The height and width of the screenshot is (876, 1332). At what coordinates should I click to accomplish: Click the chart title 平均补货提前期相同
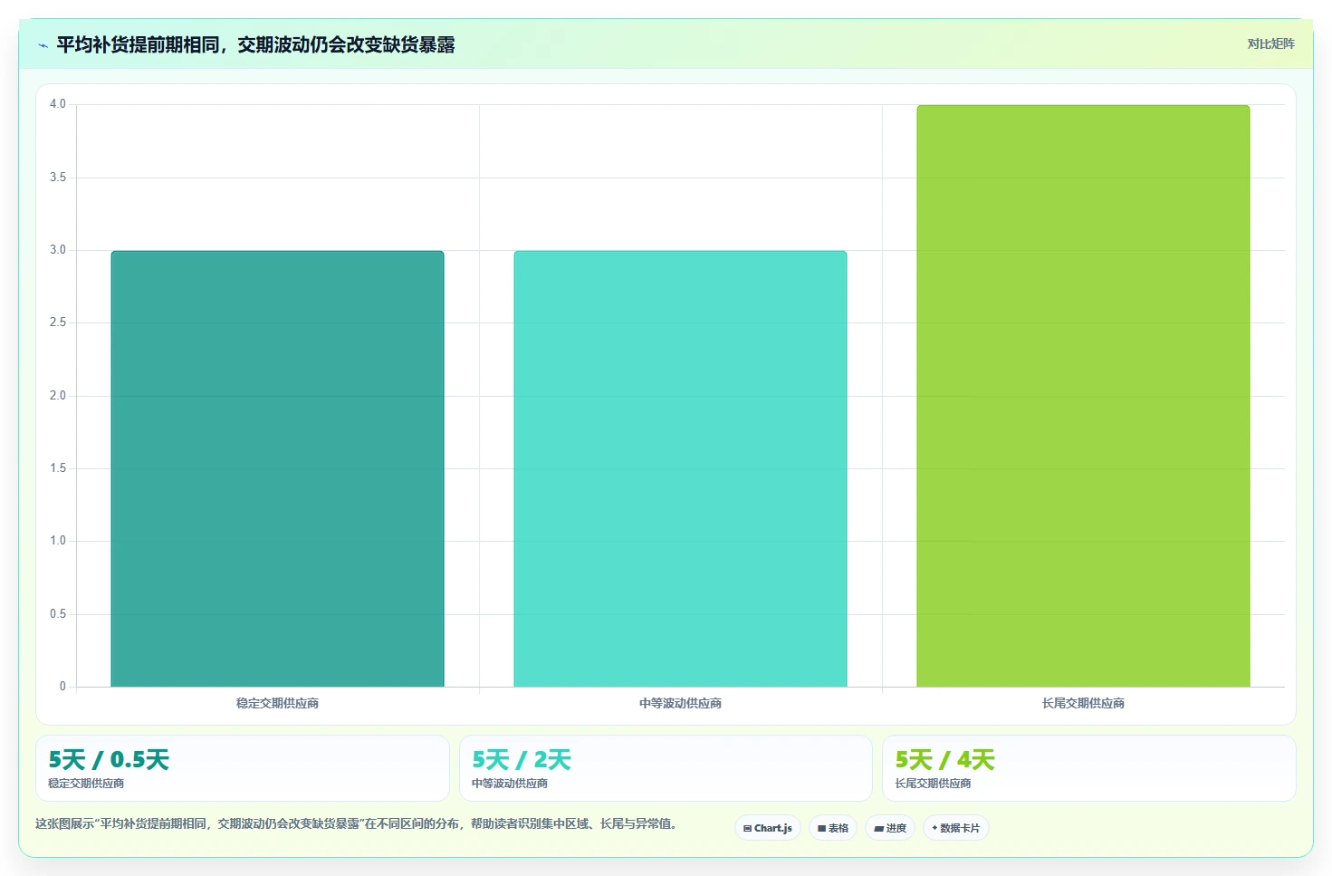point(255,44)
